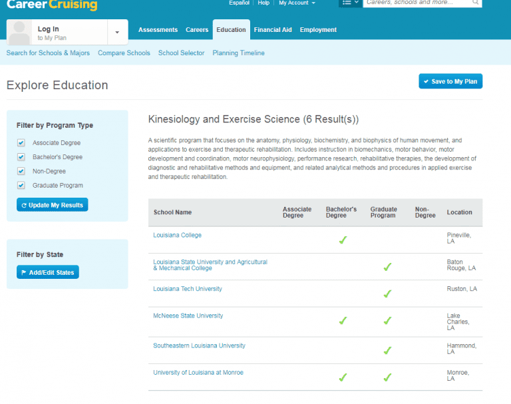This screenshot has height=404, width=511.
Task: Switch language to Español
Action: [x=239, y=3]
